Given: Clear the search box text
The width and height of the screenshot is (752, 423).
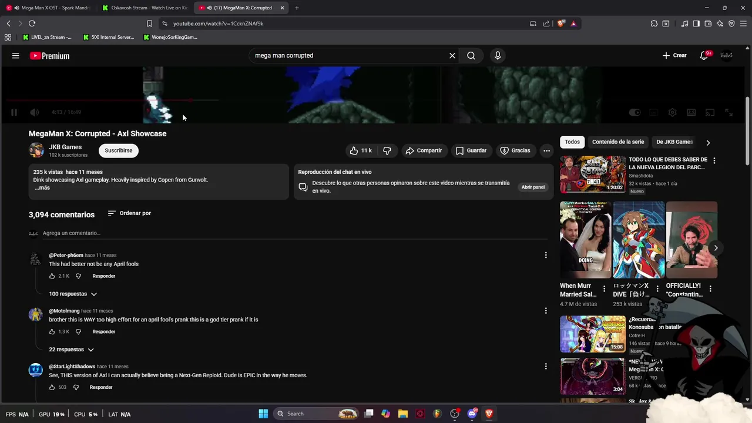Looking at the screenshot, I should pyautogui.click(x=452, y=55).
